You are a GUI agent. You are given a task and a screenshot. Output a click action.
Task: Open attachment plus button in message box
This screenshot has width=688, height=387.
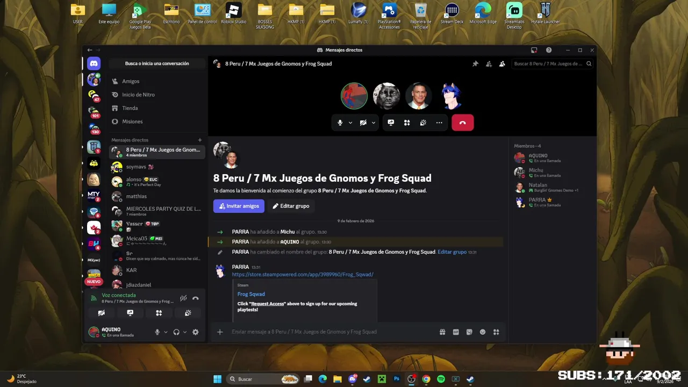click(220, 332)
